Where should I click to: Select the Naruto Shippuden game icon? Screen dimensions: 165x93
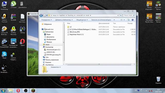click(149, 5)
